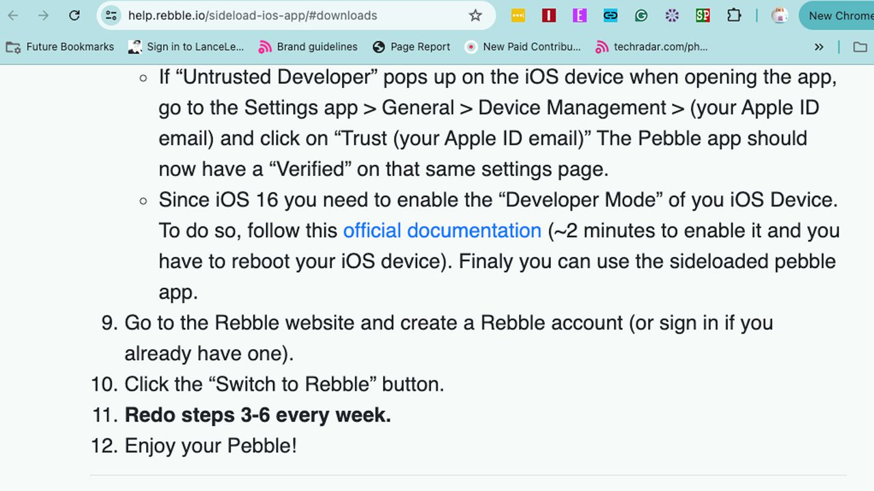
Task: Click the purple starburst extension icon
Action: (x=672, y=15)
